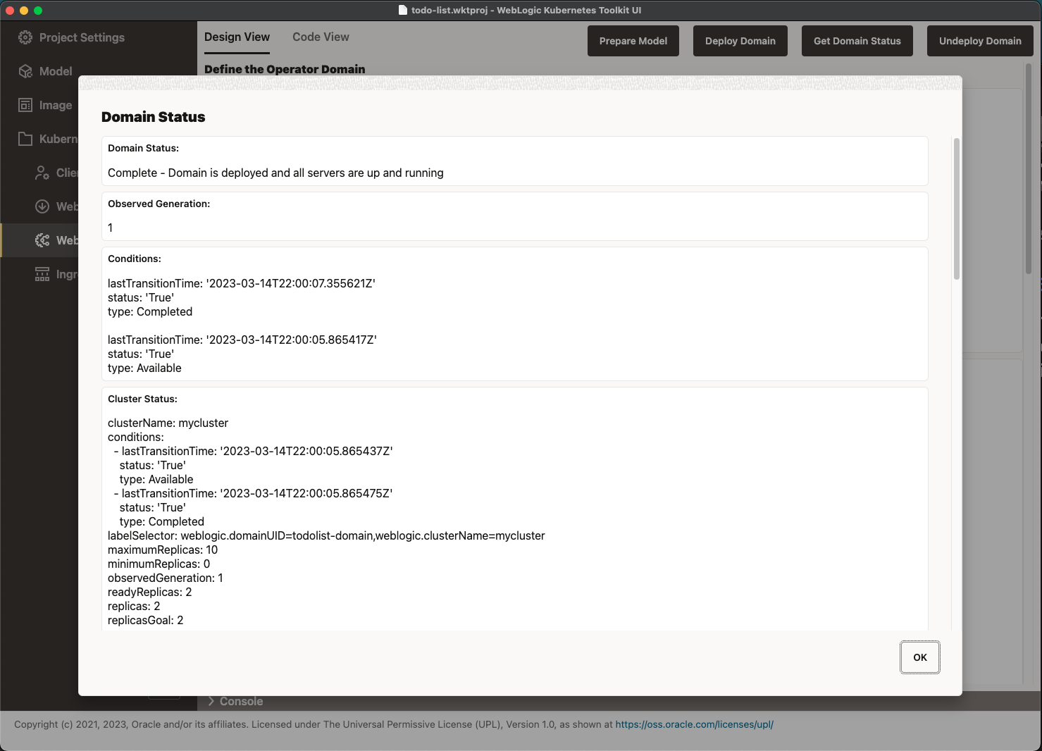The height and width of the screenshot is (751, 1042).
Task: Click the Kubernetes folder icon in sidebar
Action: coord(25,139)
